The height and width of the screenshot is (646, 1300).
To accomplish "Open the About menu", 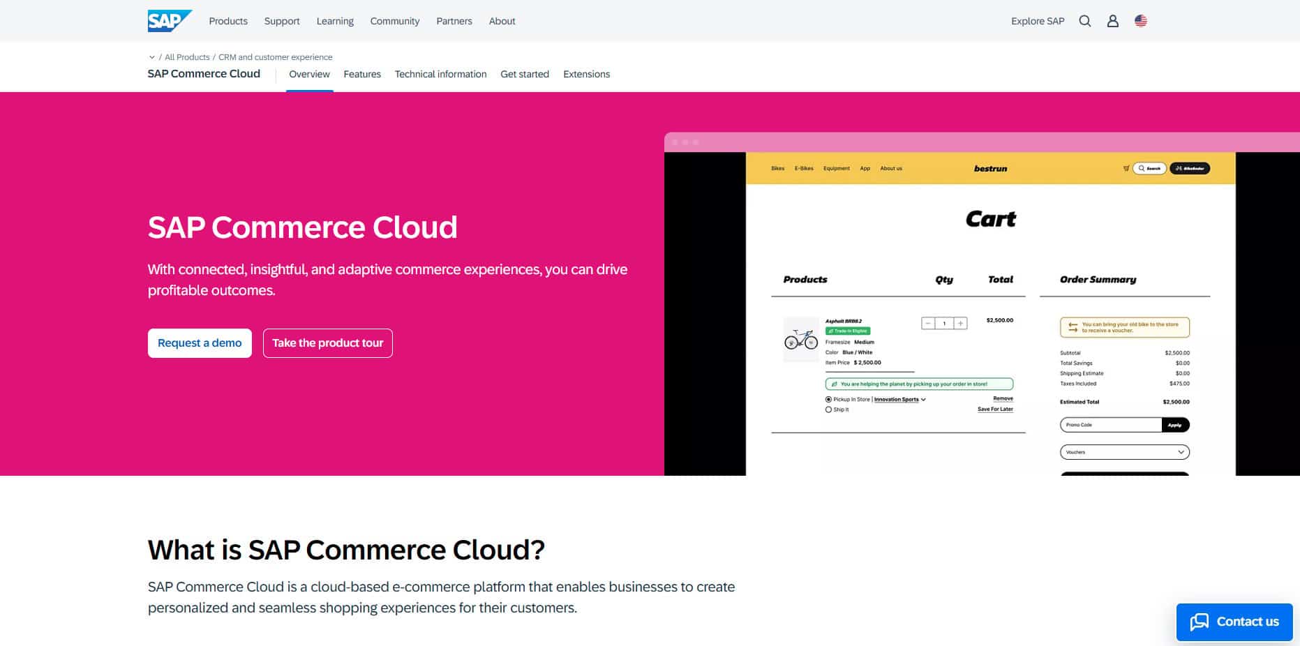I will click(502, 21).
